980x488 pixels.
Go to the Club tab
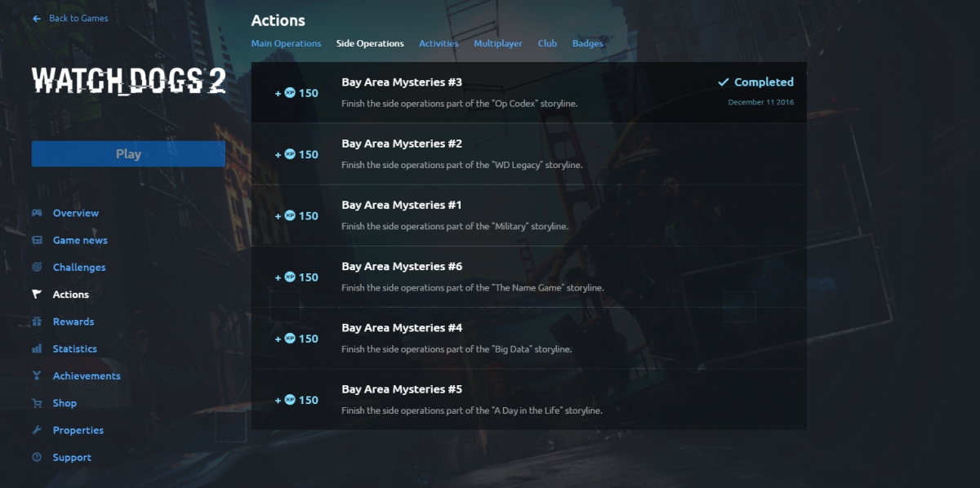547,43
